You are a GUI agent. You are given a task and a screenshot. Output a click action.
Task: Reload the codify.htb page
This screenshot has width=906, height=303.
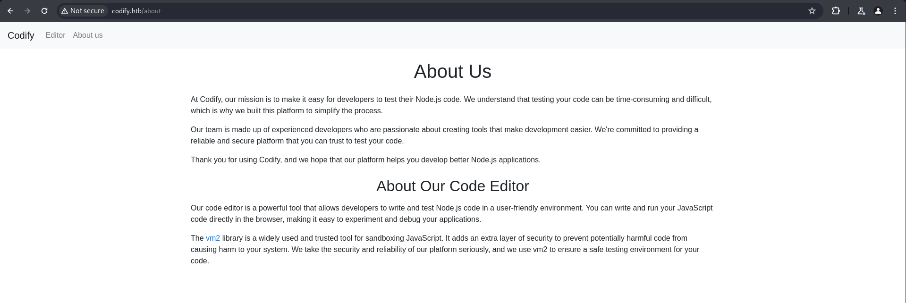(44, 11)
